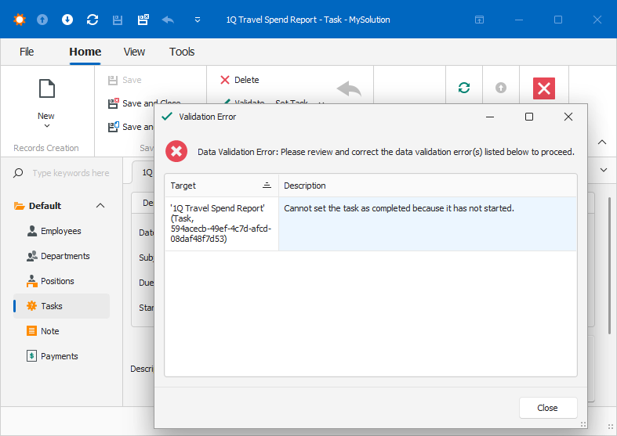Click Close button in Validation Error dialog

click(x=548, y=408)
